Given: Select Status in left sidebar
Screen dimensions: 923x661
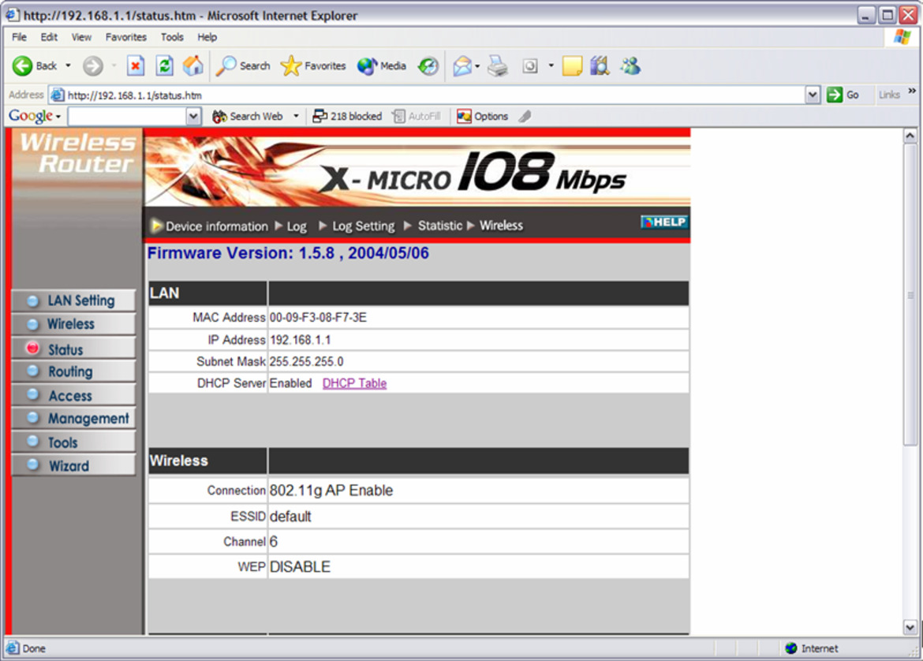Looking at the screenshot, I should [x=73, y=349].
